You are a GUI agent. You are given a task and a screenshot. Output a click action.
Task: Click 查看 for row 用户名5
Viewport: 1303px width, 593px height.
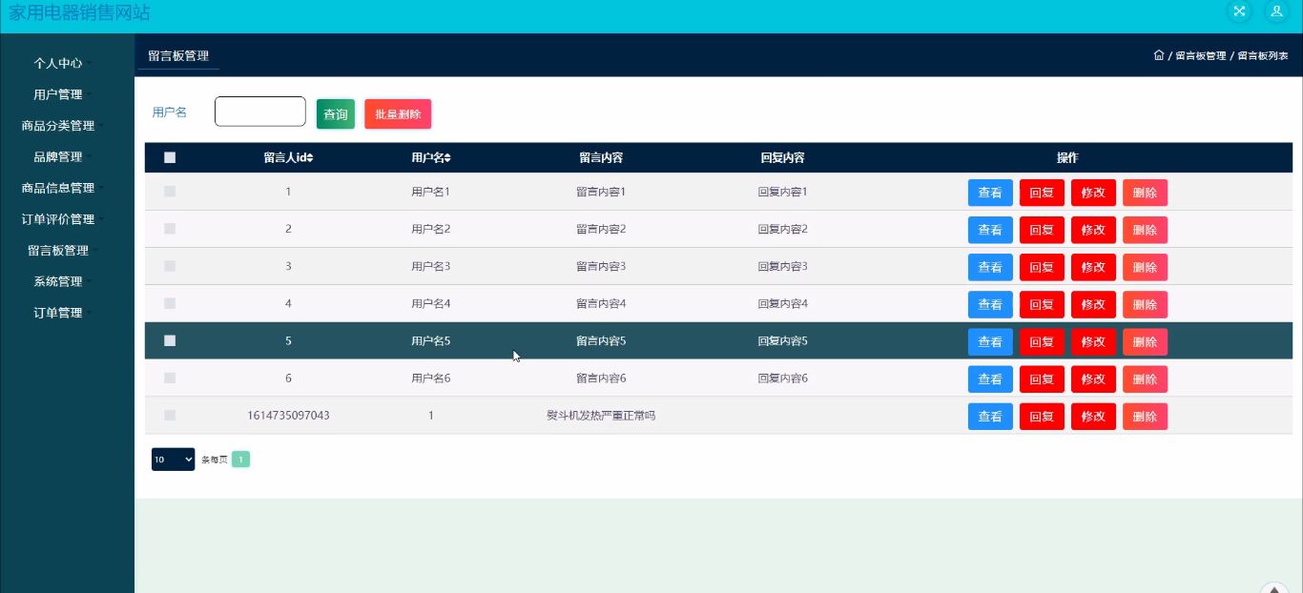990,341
